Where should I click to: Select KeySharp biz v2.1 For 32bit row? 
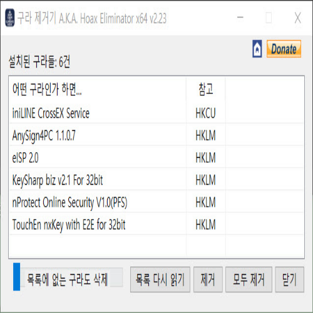pos(156,180)
